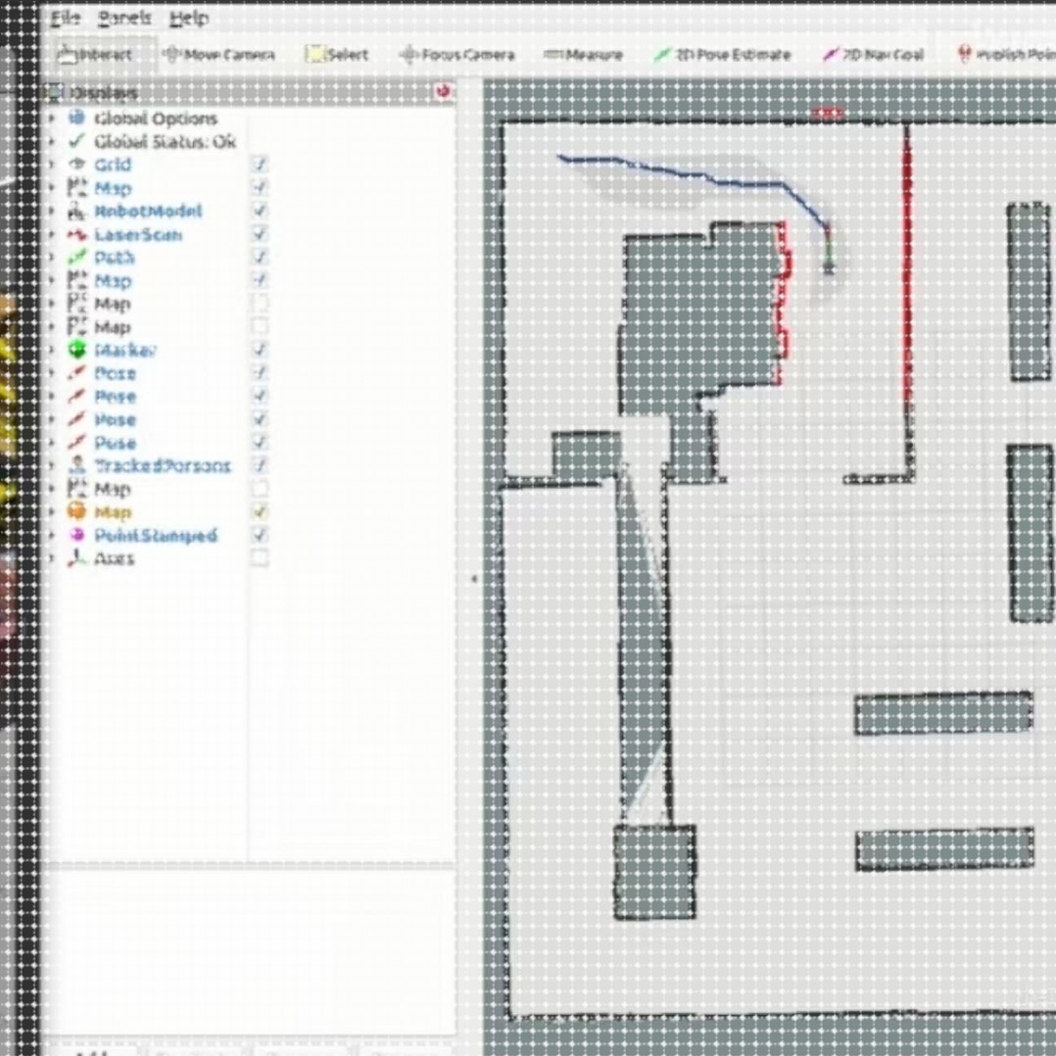
Task: Click the small red marker on top wall
Action: pos(828,114)
